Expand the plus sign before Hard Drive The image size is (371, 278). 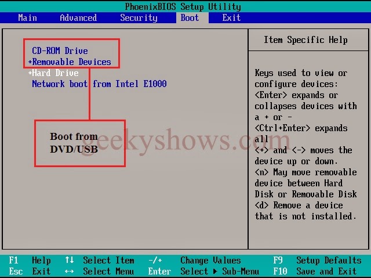(30, 73)
